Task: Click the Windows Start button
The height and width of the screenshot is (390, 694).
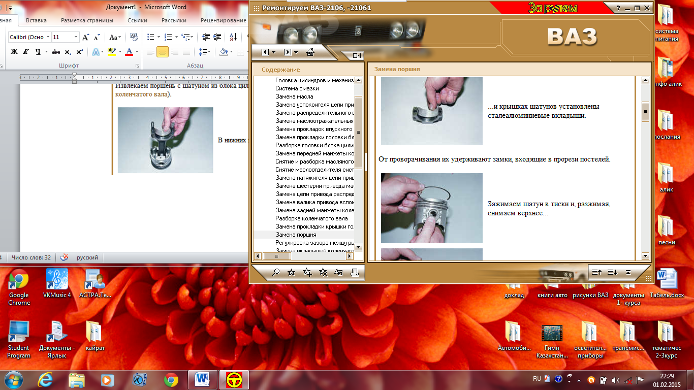Action: [13, 379]
